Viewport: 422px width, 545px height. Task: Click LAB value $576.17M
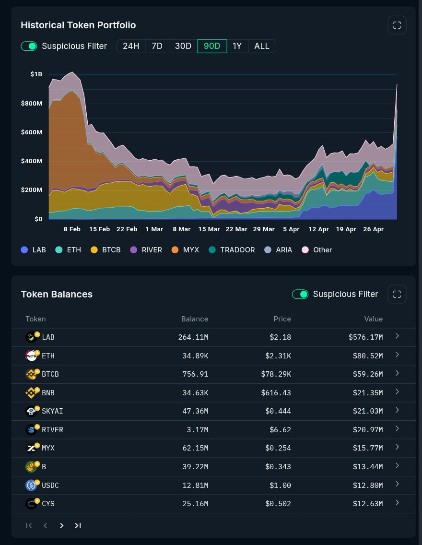click(366, 337)
